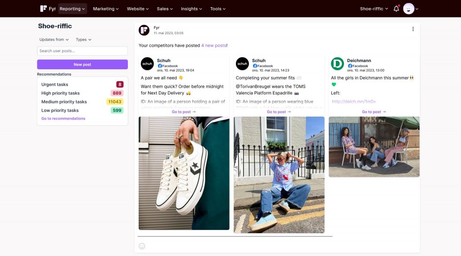Open the deich.mn link in Deichmann post
The image size is (461, 256).
354,101
